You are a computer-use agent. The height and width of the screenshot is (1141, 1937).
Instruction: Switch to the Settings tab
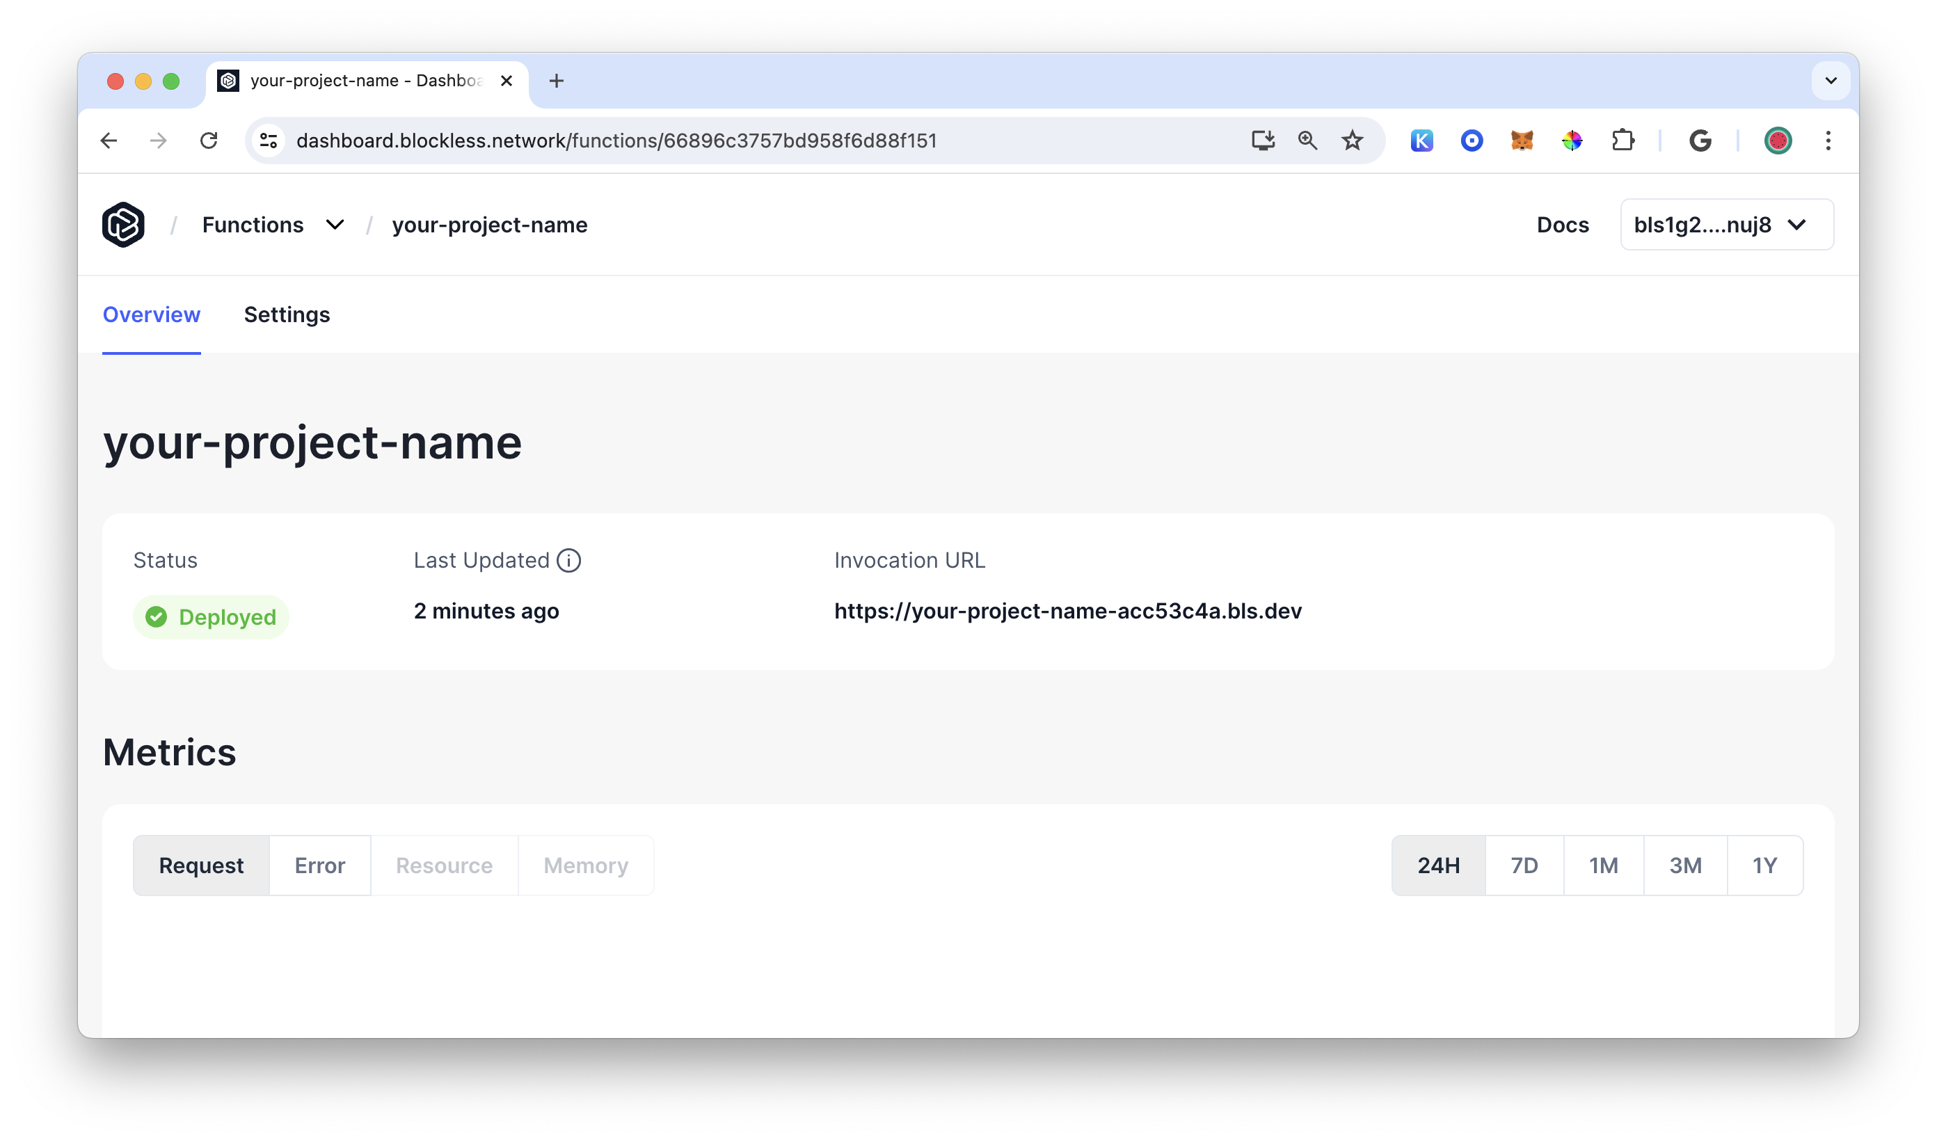[x=287, y=314]
